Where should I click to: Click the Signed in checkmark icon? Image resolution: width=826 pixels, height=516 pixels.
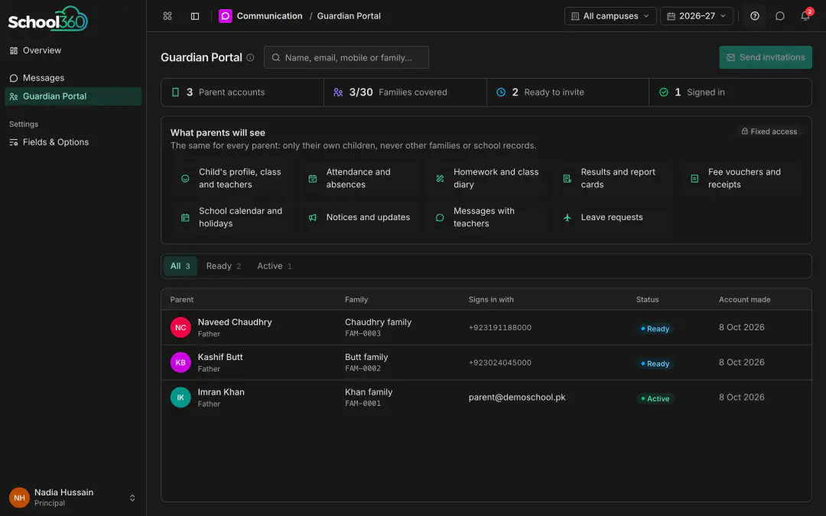664,92
